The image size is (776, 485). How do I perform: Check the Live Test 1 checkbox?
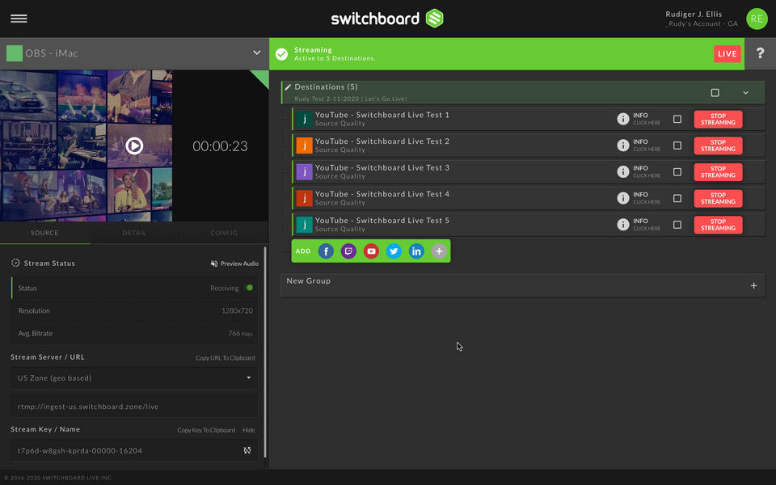tap(677, 119)
